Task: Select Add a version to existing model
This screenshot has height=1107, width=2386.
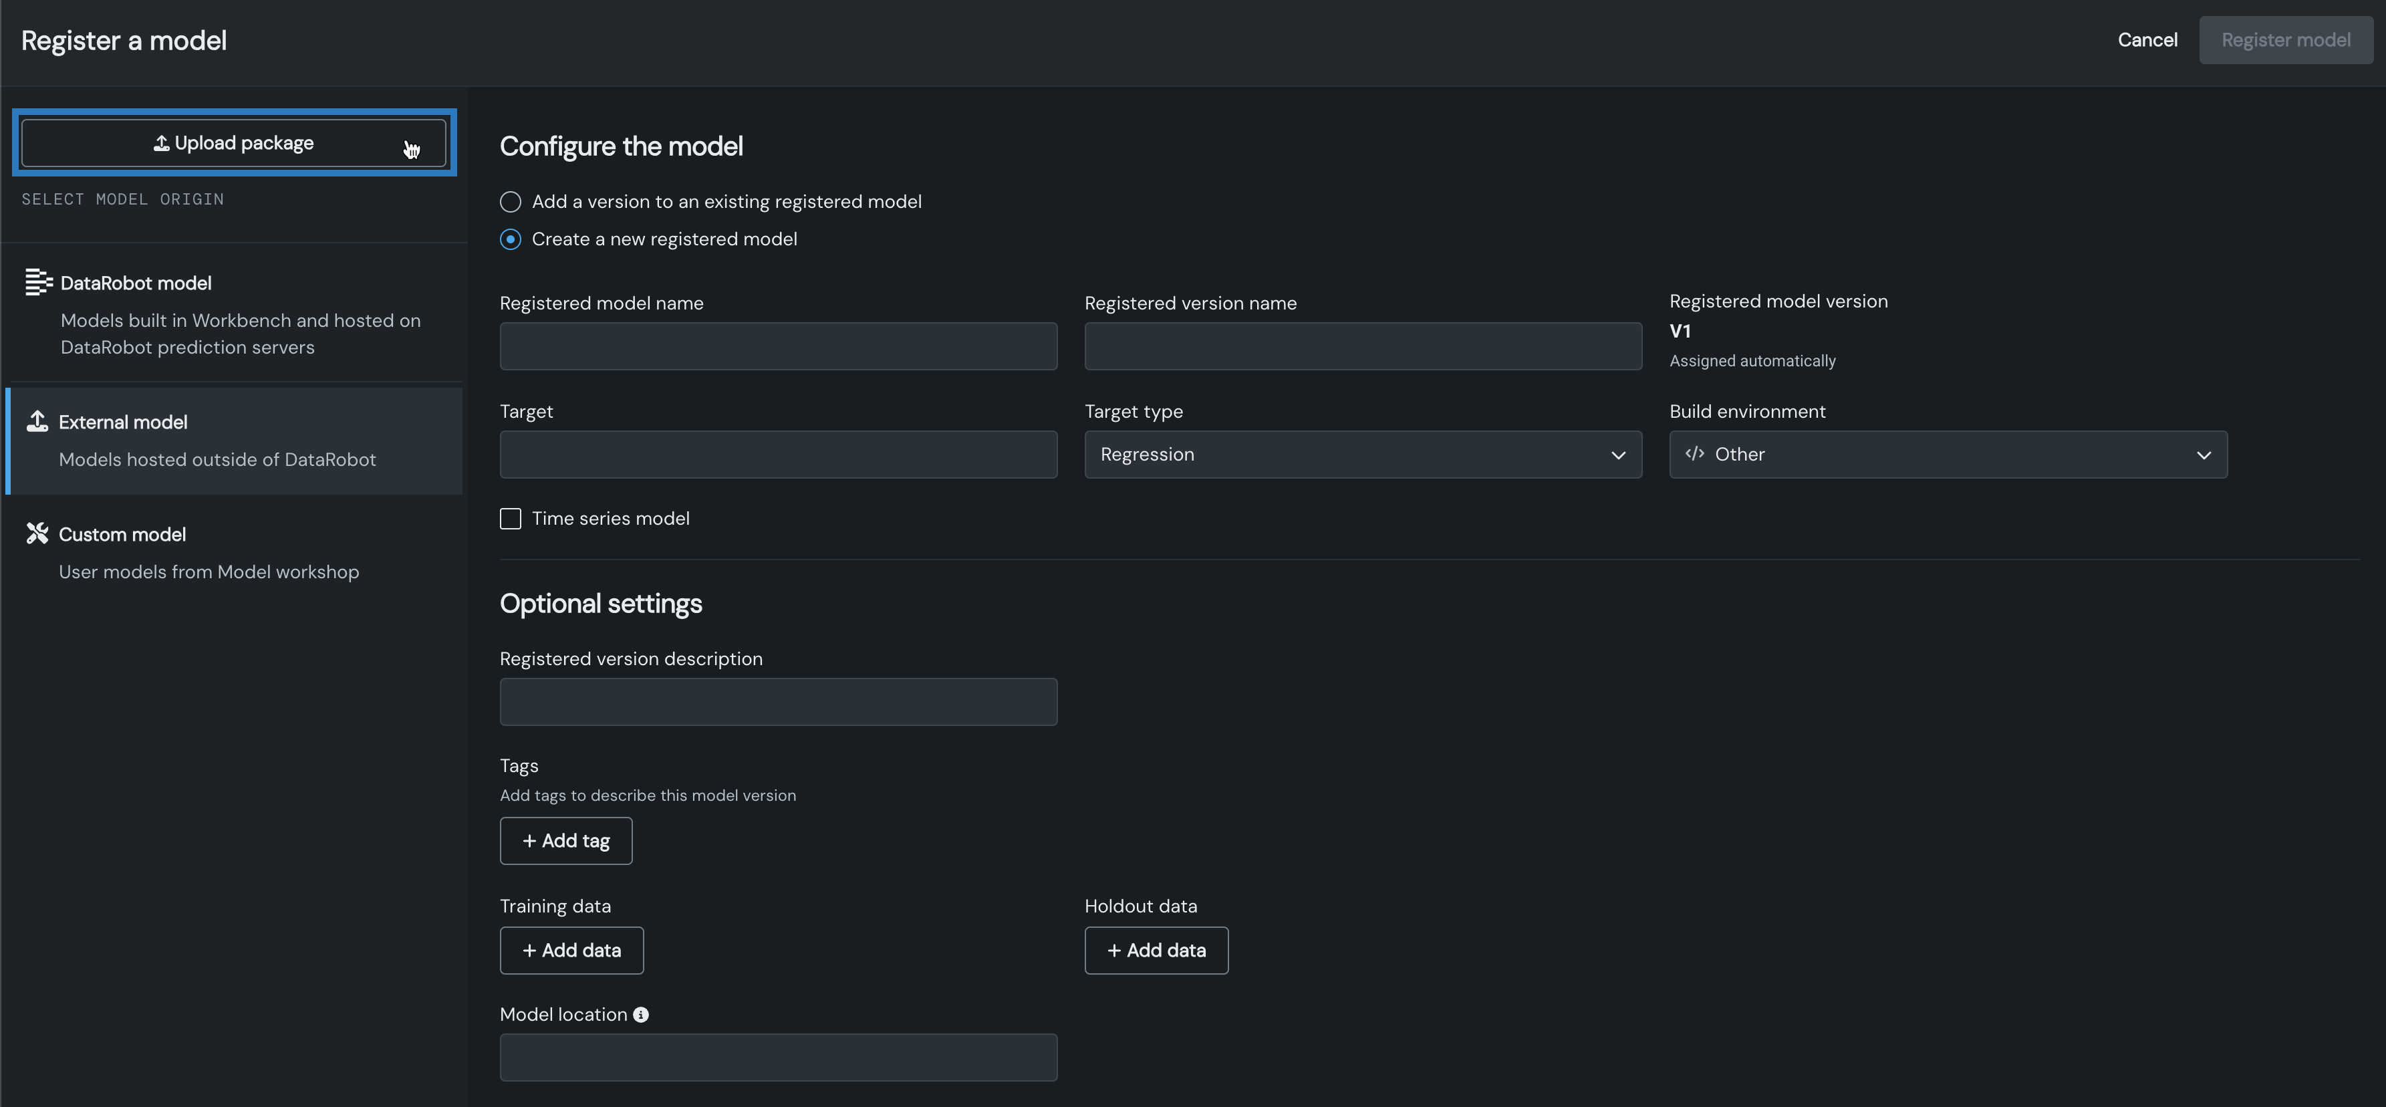Action: pyautogui.click(x=511, y=202)
